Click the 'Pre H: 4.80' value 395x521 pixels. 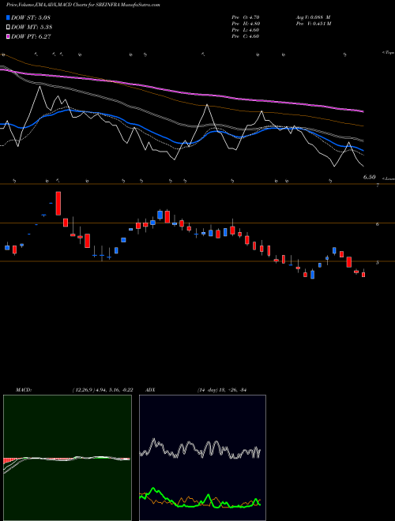[x=246, y=24]
